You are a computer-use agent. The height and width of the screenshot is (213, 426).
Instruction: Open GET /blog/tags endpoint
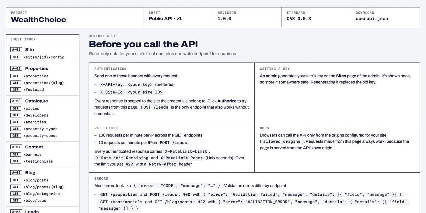point(28,201)
